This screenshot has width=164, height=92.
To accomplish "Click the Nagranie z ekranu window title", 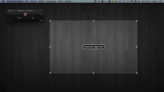I will click(x=25, y=11).
